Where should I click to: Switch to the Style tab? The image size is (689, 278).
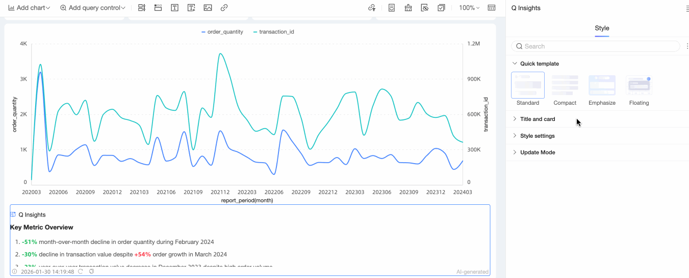coord(602,28)
